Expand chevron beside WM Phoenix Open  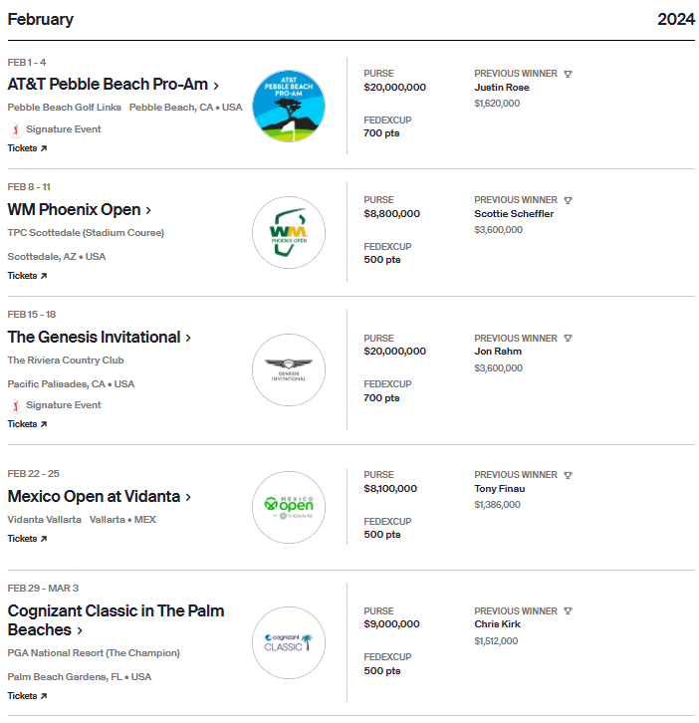click(148, 211)
